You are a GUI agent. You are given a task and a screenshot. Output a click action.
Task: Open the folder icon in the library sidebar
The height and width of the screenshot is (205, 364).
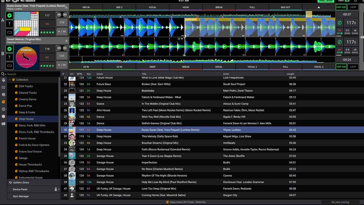pyautogui.click(x=3, y=123)
